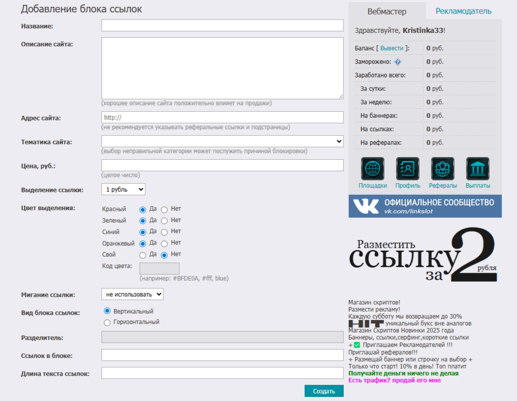This screenshot has height=401, width=517.
Task: Open the Рефералы text link
Action: [x=442, y=186]
